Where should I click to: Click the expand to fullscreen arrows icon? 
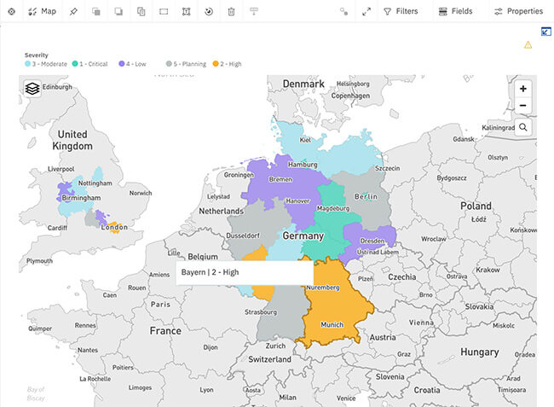click(366, 12)
